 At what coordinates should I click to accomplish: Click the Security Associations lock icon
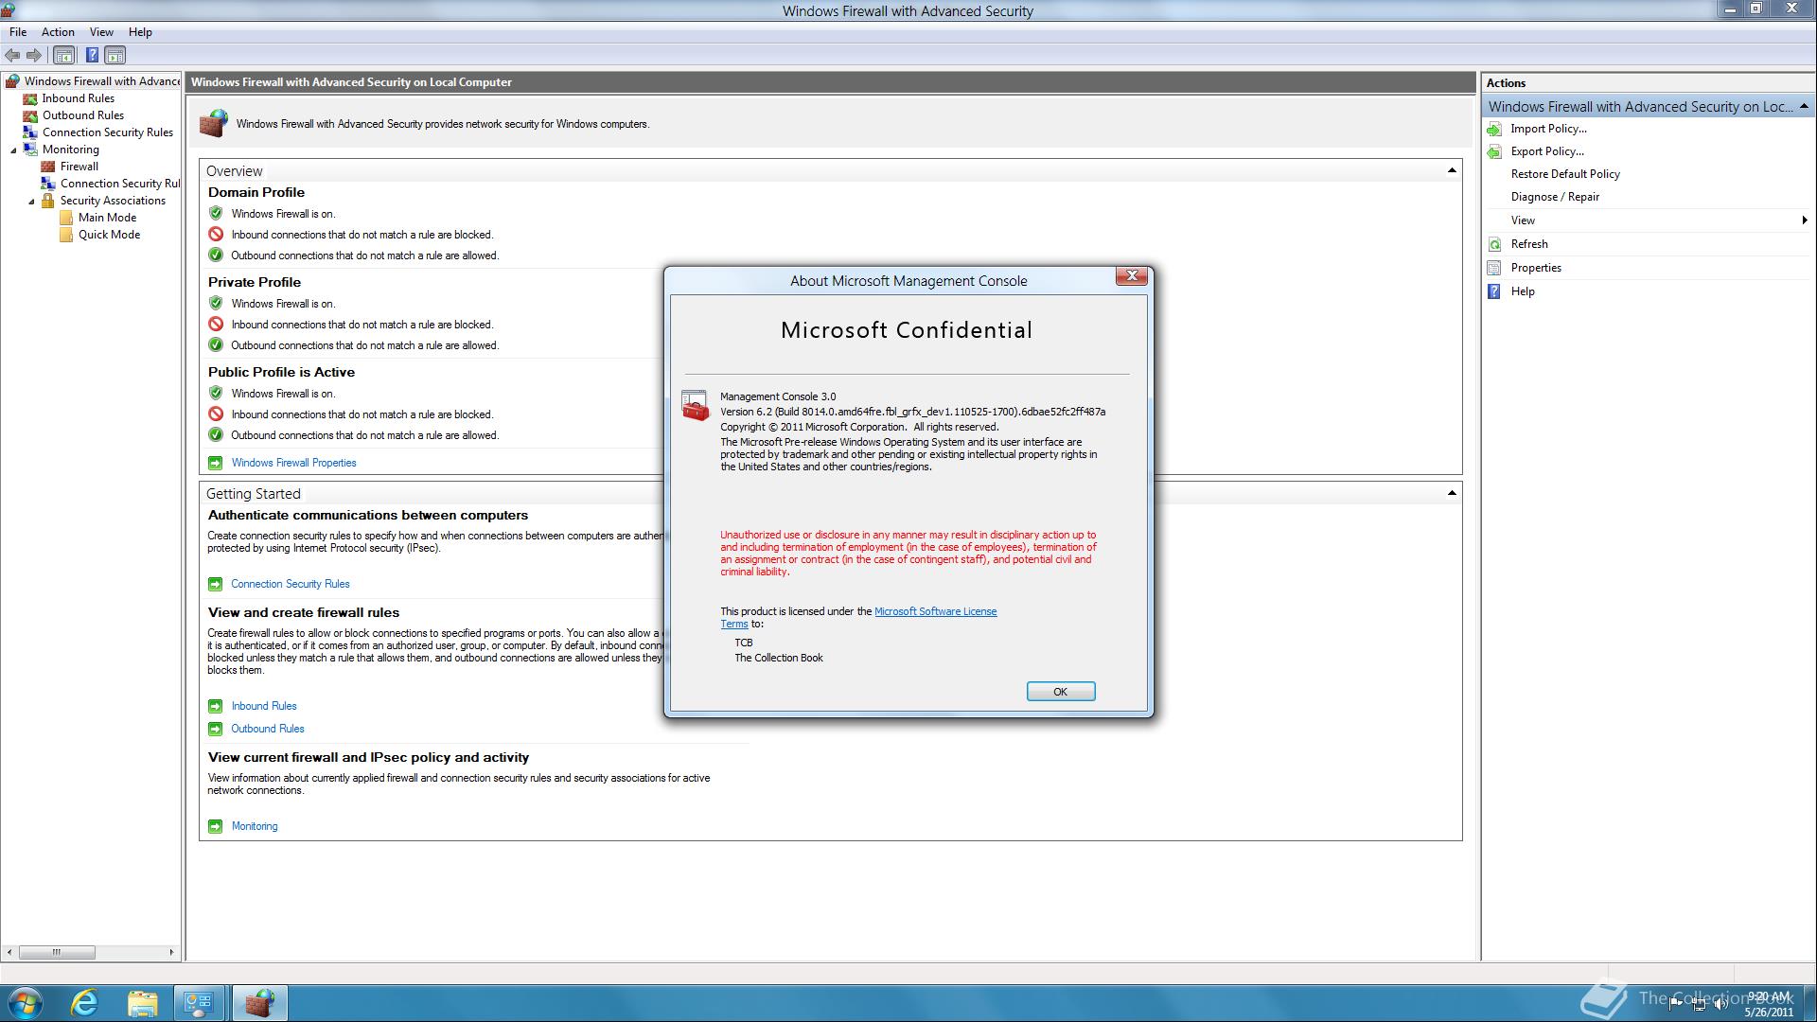(x=48, y=201)
